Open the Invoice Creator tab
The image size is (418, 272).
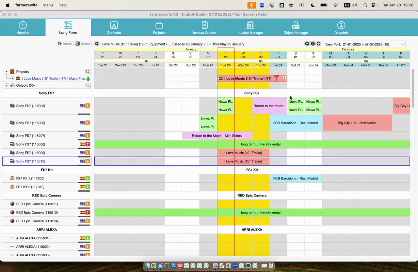tap(205, 27)
